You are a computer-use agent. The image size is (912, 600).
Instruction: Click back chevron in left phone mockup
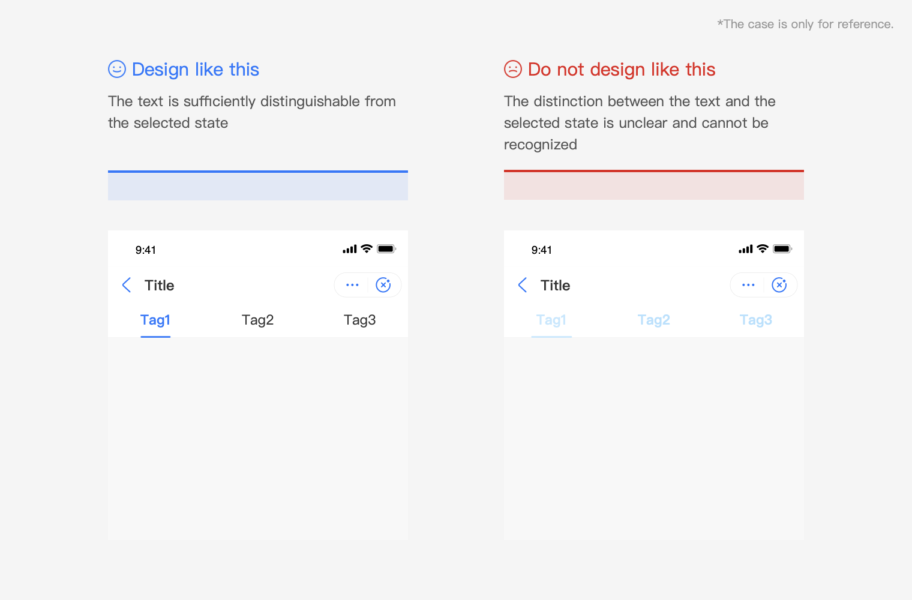[127, 285]
